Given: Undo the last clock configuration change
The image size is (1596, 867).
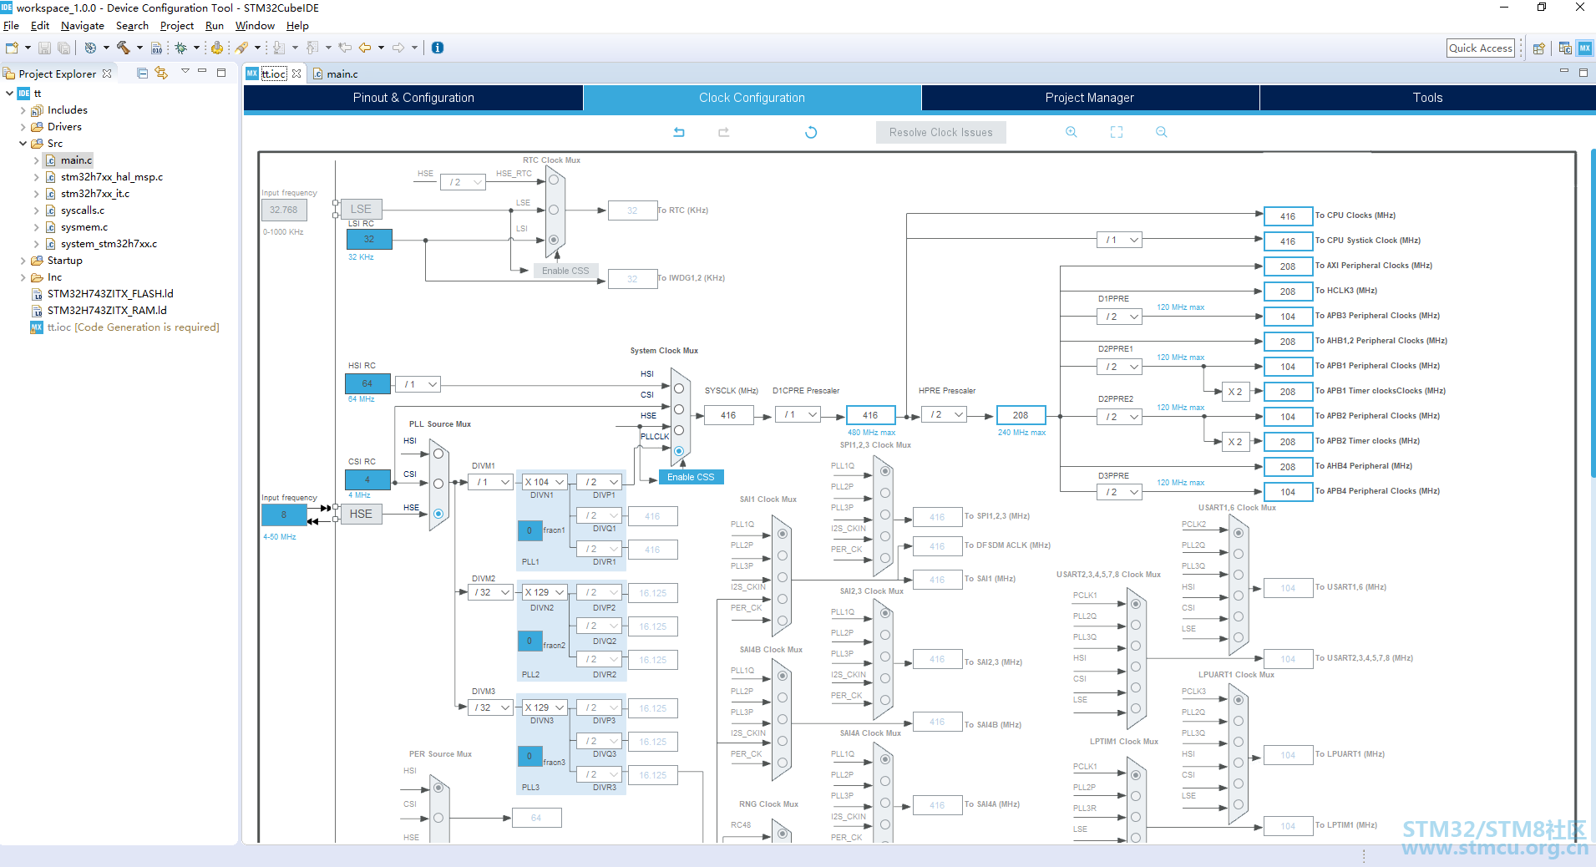Looking at the screenshot, I should coord(679,132).
